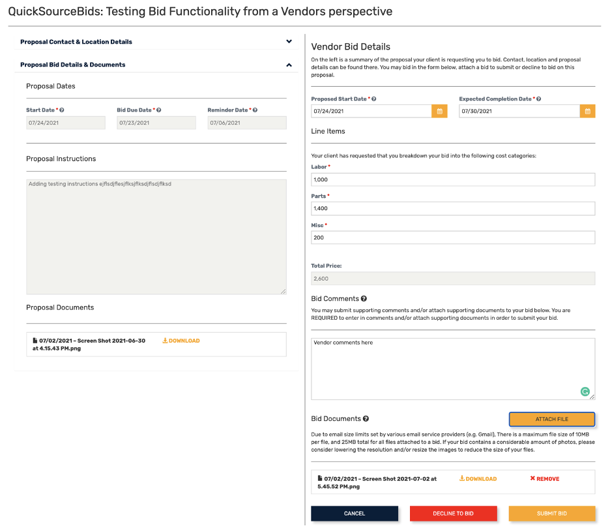610x526 pixels.
Task: Focus the Proposed Start Date field
Action: coord(371,111)
